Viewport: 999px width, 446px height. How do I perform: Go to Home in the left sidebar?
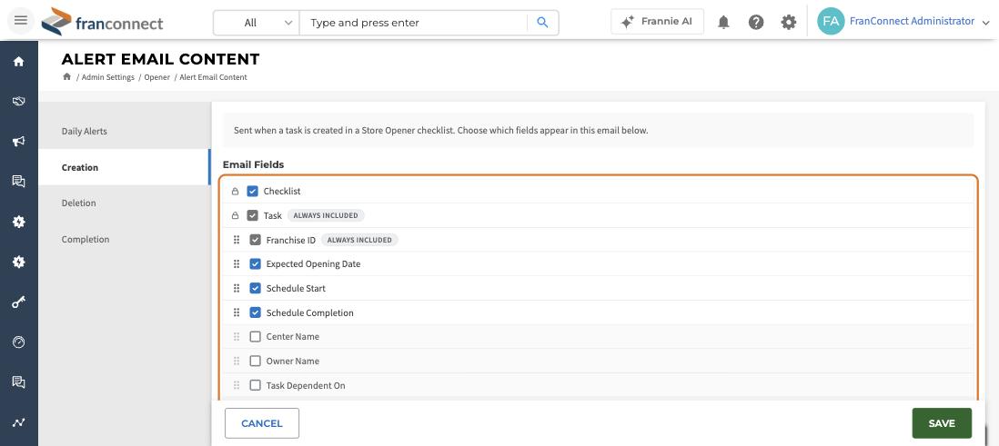coord(18,61)
